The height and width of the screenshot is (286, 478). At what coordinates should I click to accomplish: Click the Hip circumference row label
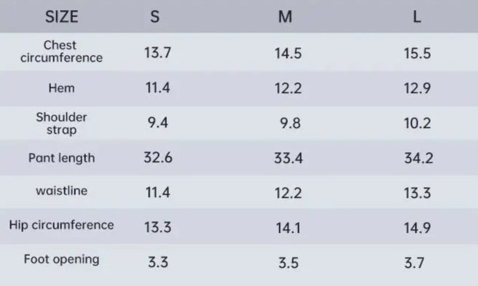62,225
